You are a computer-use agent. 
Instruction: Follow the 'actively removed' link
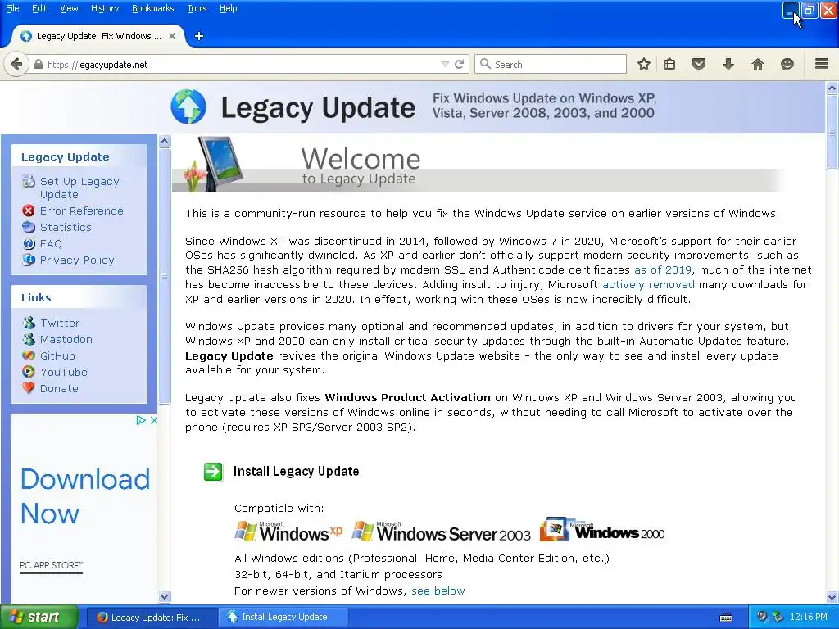pyautogui.click(x=648, y=284)
